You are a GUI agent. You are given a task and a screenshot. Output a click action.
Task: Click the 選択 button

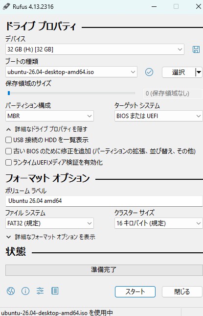(x=179, y=72)
